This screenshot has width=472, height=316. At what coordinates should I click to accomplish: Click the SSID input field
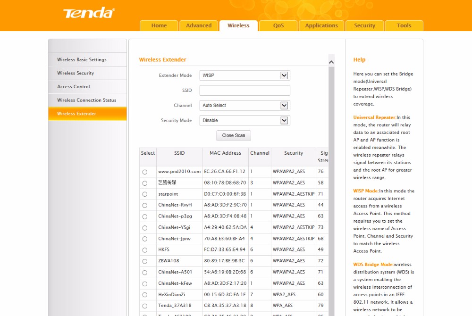click(x=244, y=91)
